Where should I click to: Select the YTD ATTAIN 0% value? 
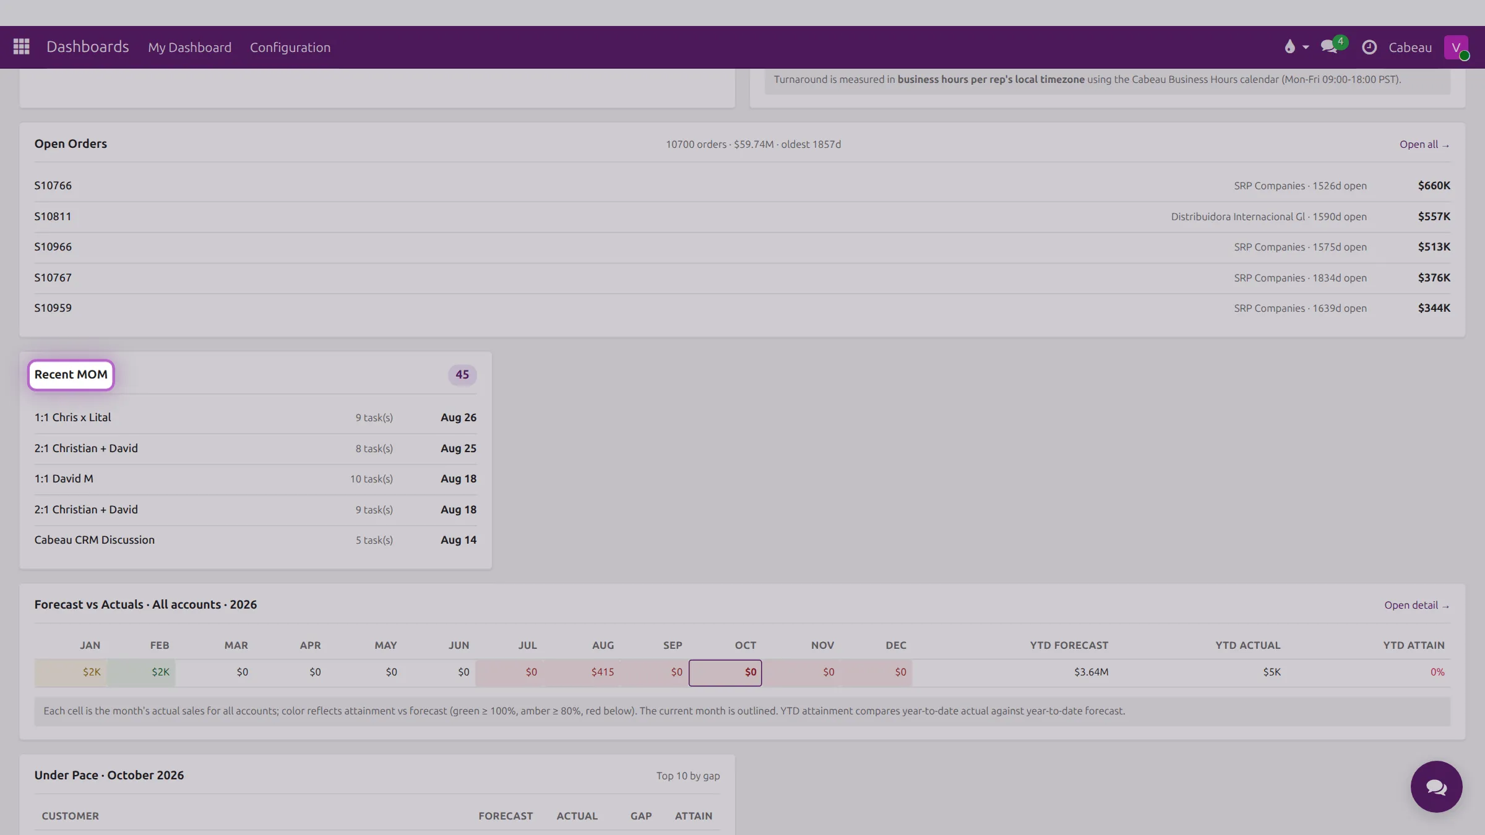[x=1437, y=672]
